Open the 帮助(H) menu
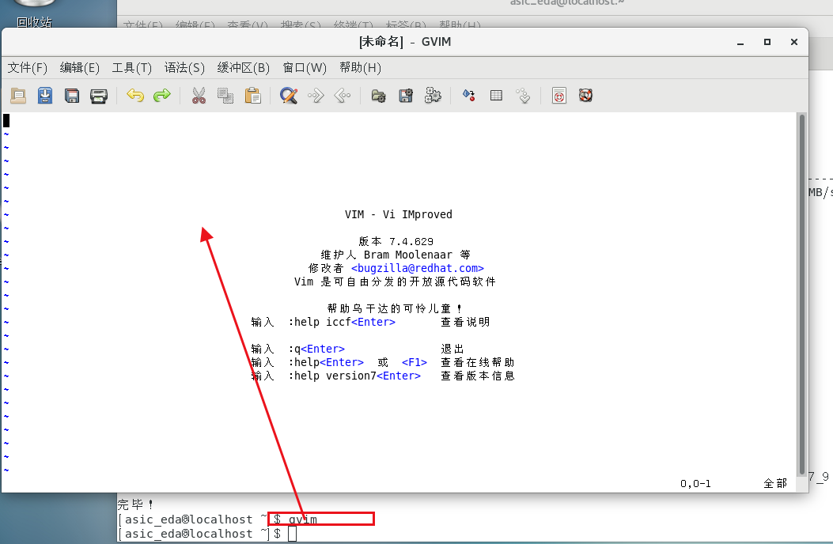This screenshot has width=833, height=544. (x=360, y=68)
